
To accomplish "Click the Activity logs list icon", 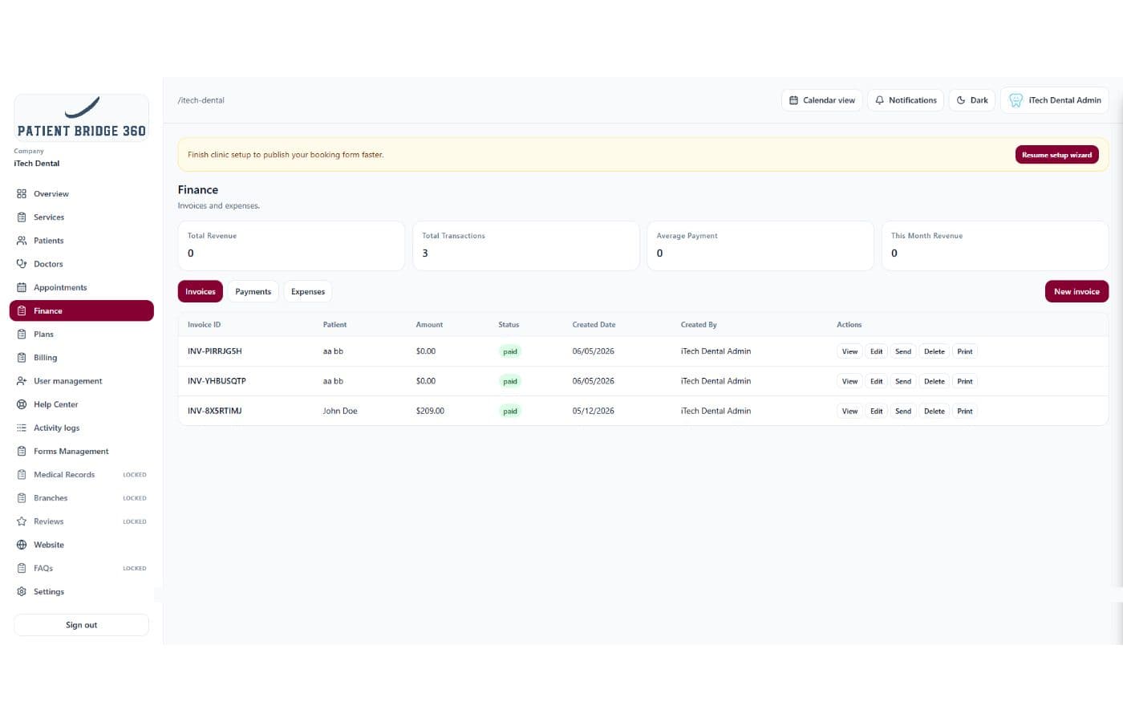I will (x=22, y=428).
